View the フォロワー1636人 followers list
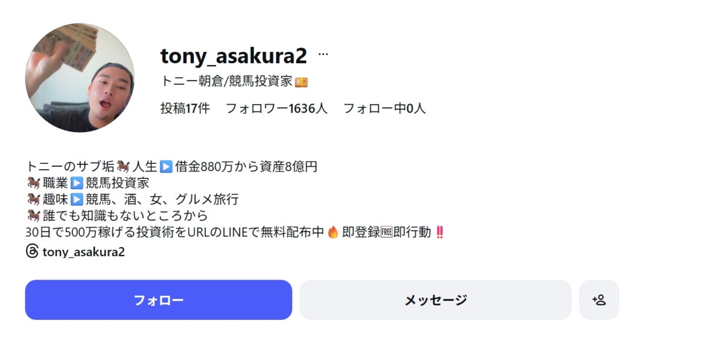 pyautogui.click(x=276, y=108)
